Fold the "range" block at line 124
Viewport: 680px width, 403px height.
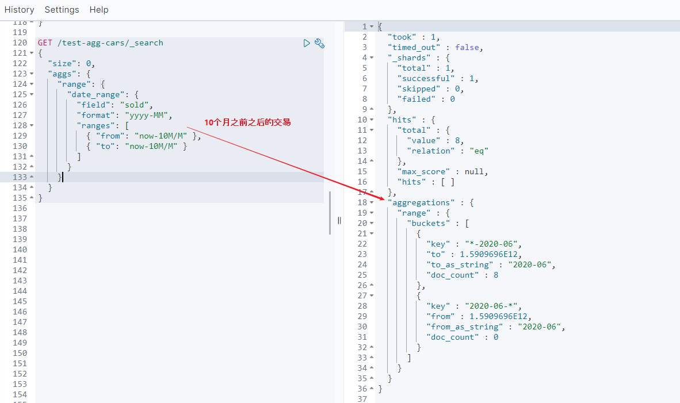tap(31, 85)
